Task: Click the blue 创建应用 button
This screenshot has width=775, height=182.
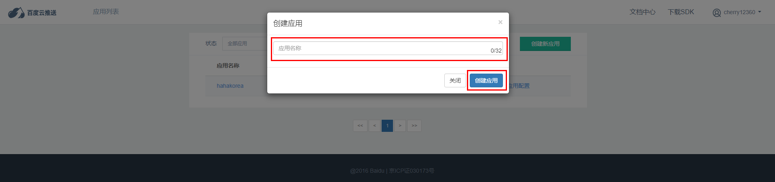Action: [x=486, y=80]
